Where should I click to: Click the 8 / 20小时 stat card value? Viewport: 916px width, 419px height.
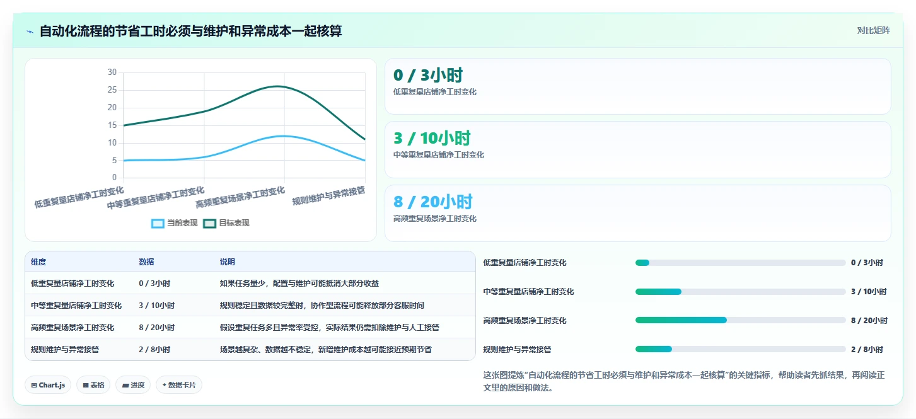[x=432, y=202]
